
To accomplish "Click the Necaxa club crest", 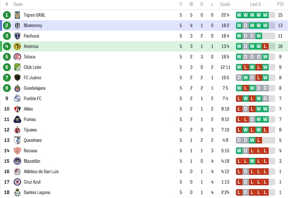I will [17, 151].
